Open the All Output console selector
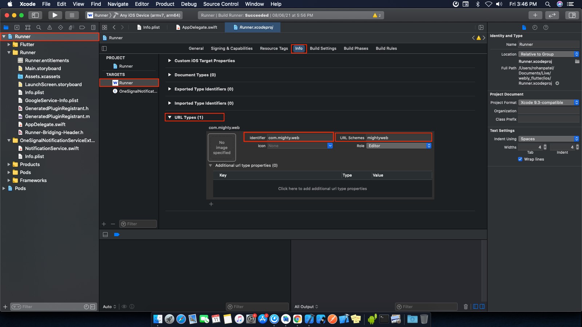582x327 pixels. (x=306, y=307)
